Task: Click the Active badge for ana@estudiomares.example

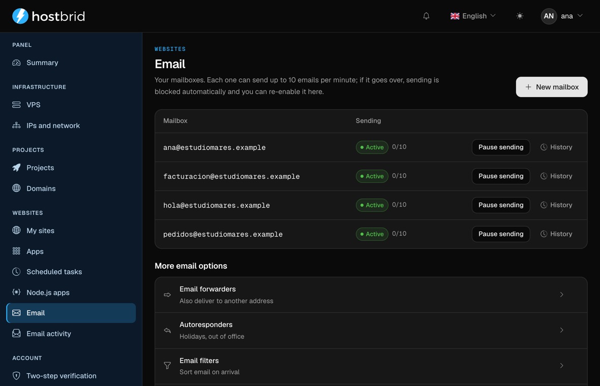Action: pyautogui.click(x=372, y=147)
